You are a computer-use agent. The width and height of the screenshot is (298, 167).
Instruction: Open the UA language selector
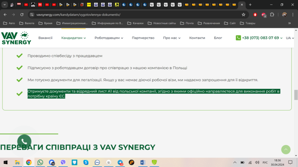coord(290,38)
